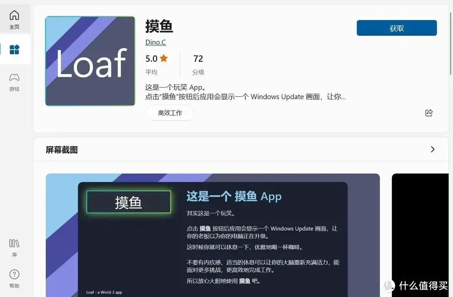Click the 获取 button to get the app

(396, 28)
